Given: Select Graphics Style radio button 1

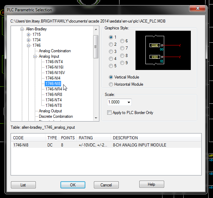Looking at the screenshot, I should 111,37.
